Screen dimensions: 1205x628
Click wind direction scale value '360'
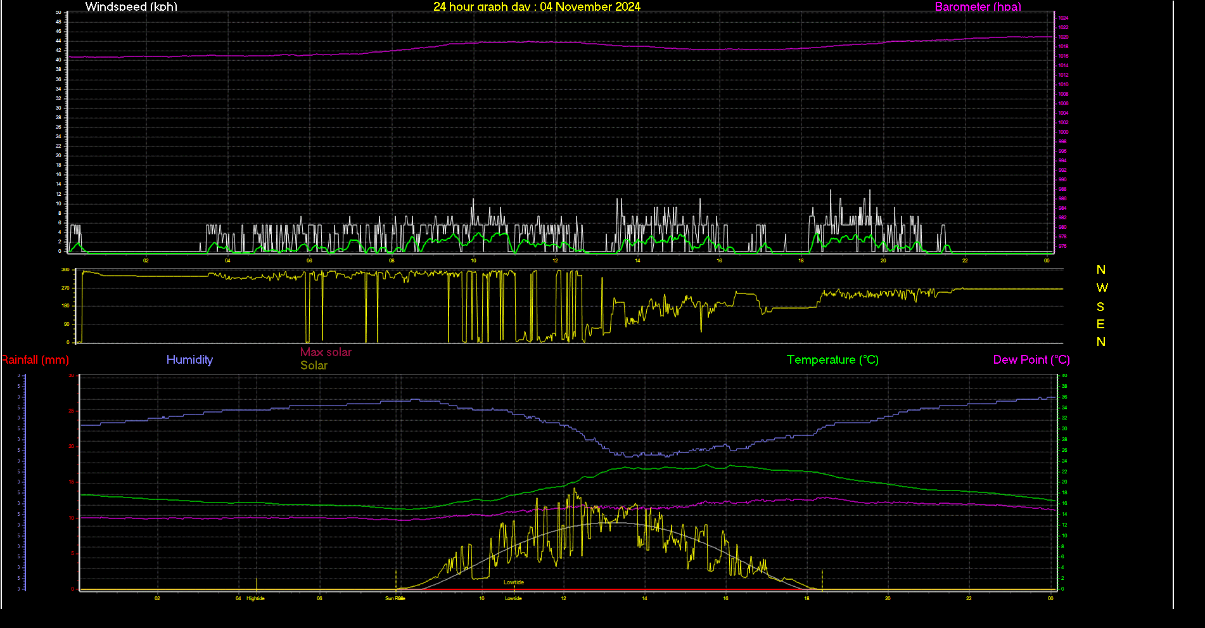point(65,269)
